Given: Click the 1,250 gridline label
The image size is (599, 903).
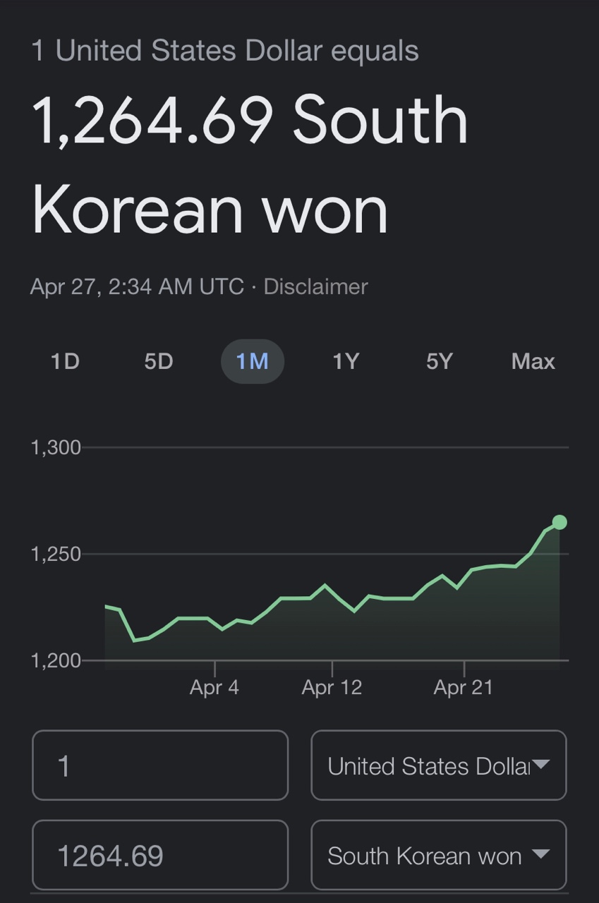Looking at the screenshot, I should (x=56, y=554).
